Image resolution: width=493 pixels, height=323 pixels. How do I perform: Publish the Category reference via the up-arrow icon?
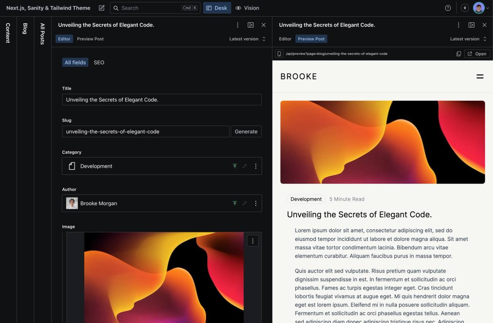point(235,166)
